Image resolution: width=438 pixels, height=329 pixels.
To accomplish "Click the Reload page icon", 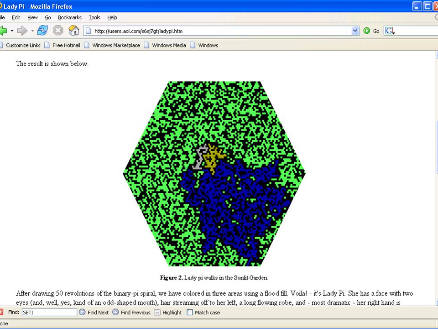I will (x=42, y=31).
